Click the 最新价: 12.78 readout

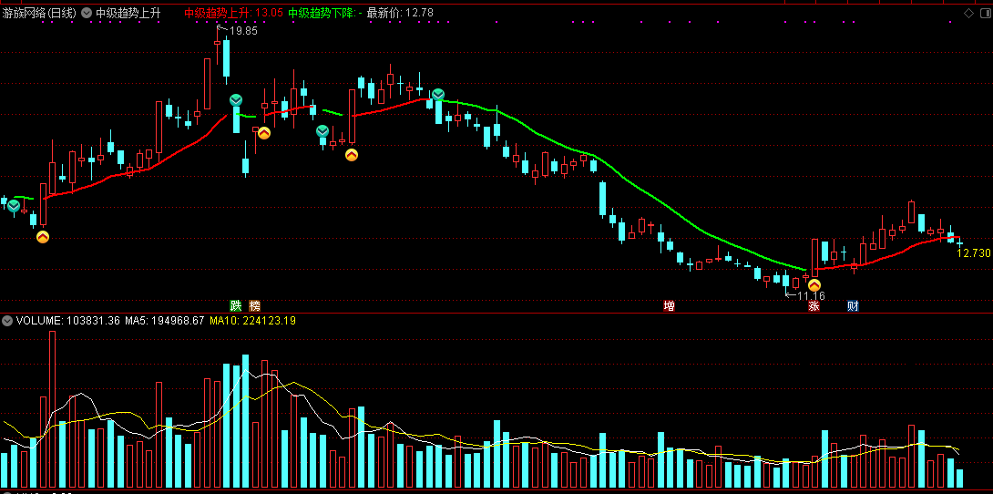400,13
